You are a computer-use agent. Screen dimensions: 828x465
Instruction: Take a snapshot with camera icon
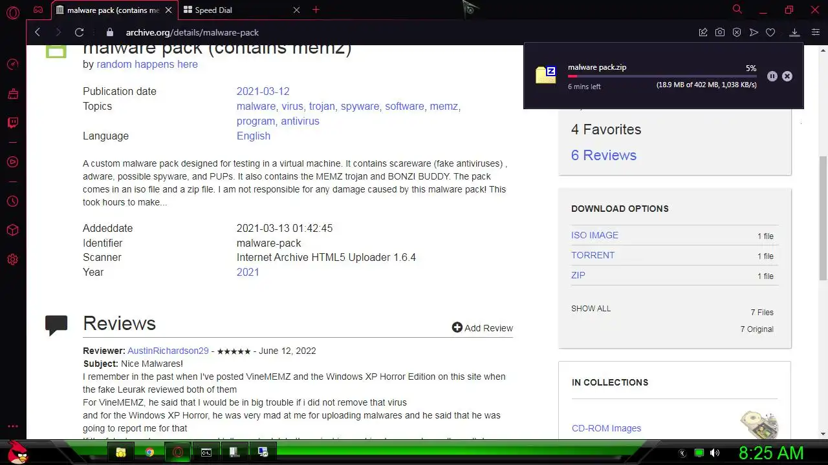720,32
